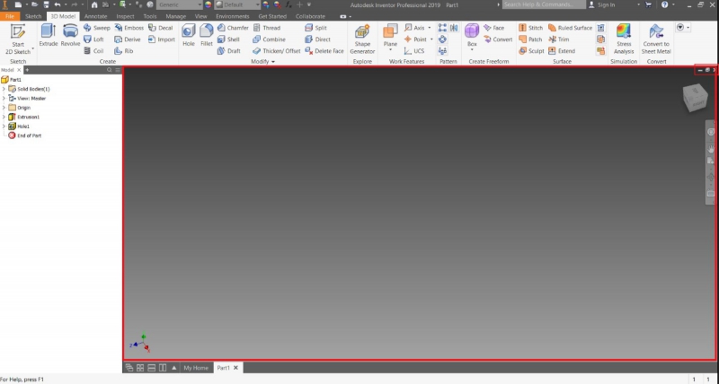This screenshot has width=719, height=384.
Task: Click the Search Help & Commands field
Action: (539, 4)
